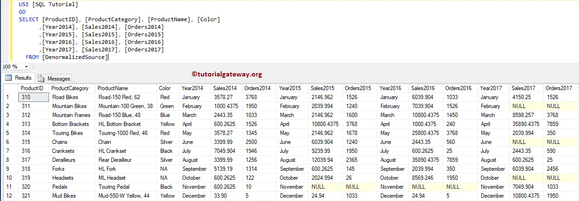Click the Results grid icon on the tab

coord(8,78)
